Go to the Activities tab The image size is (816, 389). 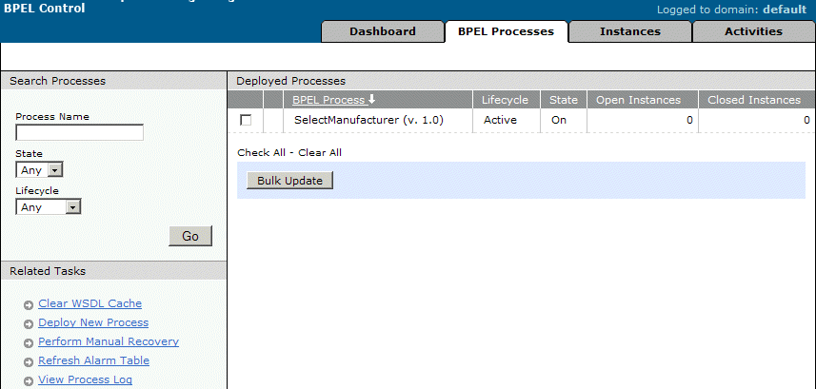point(753,31)
